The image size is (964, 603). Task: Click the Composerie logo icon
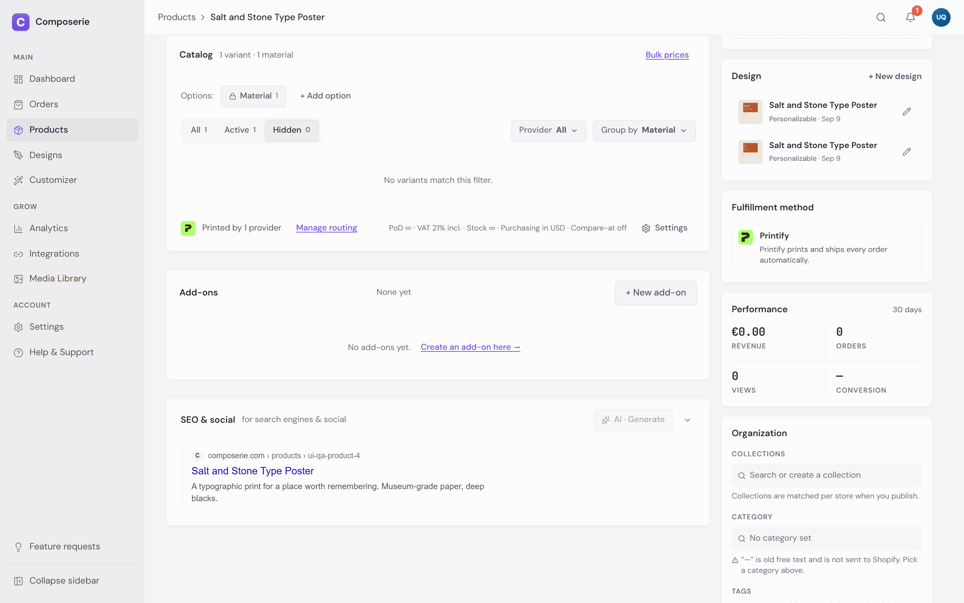click(x=21, y=21)
